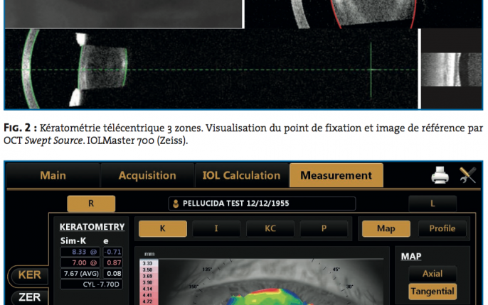Open the Main tab
The width and height of the screenshot is (488, 305).
(53, 175)
